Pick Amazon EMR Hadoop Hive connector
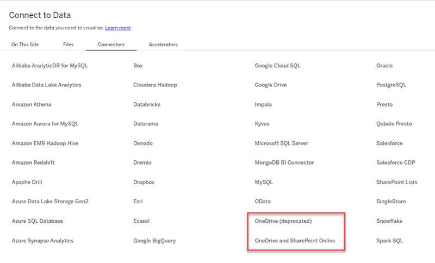 (45, 143)
